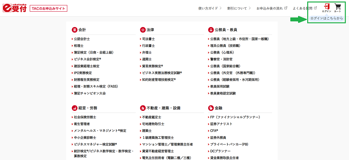The image size is (349, 160).
Task: Open 賃貸不動産経営管理士
Action: pyautogui.click(x=158, y=151)
